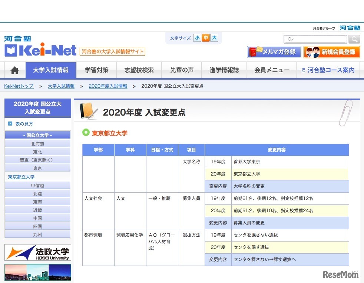Screen dimensions: 364x283
Task: Click the home icon in the navigation bar
Action: coord(14,70)
